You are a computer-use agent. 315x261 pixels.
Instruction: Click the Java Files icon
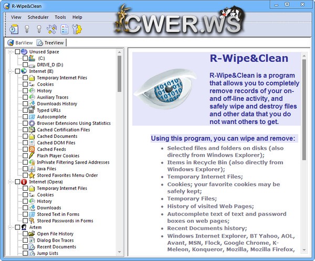tap(31, 169)
